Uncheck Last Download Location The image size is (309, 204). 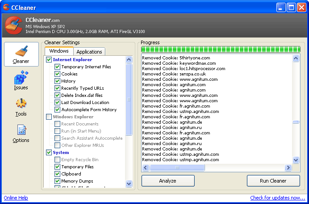click(57, 102)
